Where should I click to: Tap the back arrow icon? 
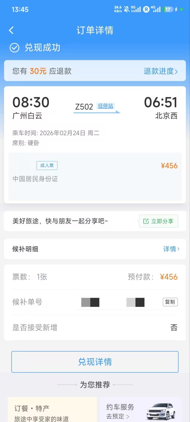tap(11, 30)
